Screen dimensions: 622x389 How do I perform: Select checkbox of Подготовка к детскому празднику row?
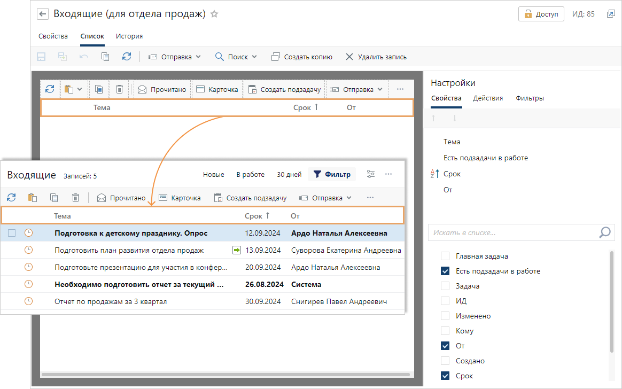(x=12, y=233)
